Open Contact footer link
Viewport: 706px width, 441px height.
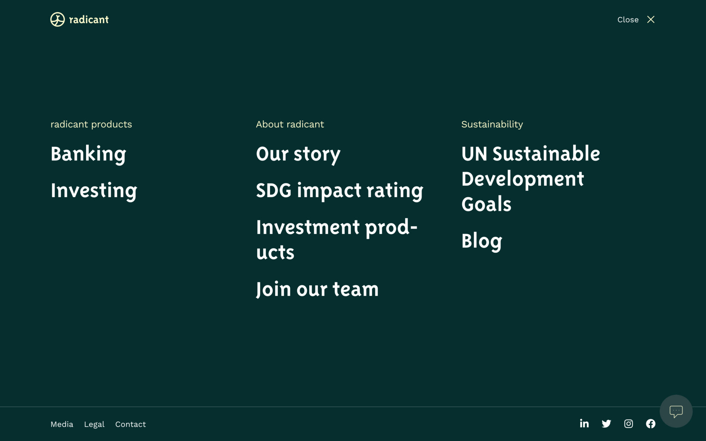[x=130, y=424]
